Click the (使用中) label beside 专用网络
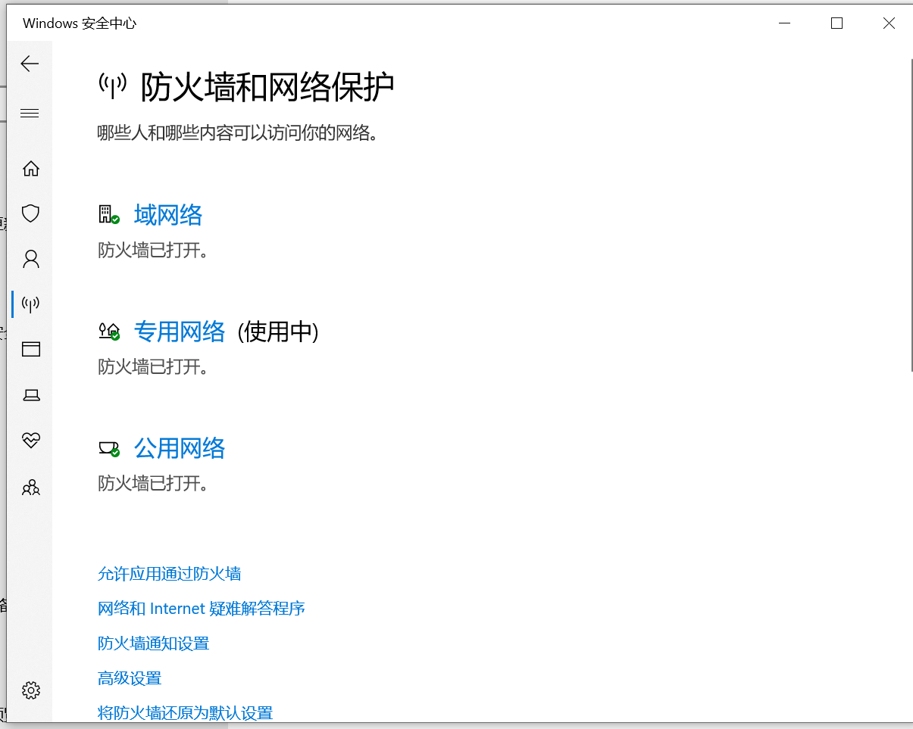 278,332
